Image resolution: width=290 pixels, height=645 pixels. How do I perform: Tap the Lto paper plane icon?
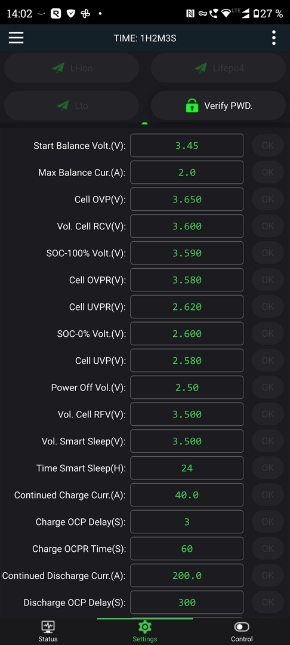click(63, 106)
